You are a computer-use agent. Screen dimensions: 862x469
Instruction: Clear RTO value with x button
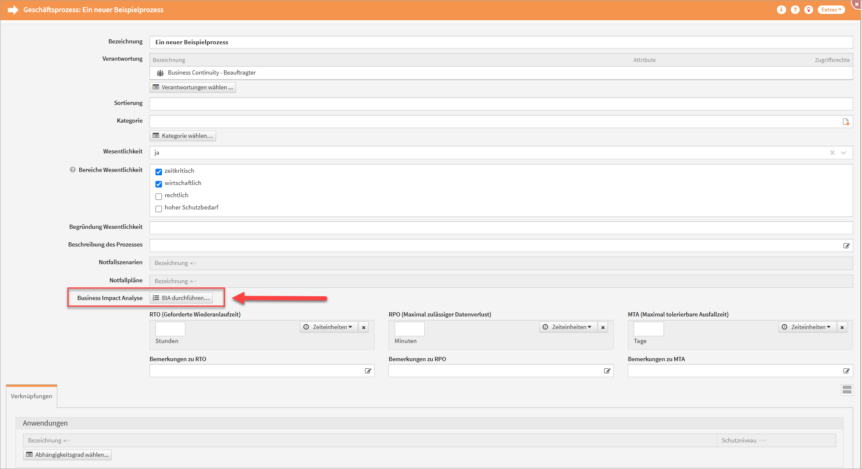pyautogui.click(x=364, y=327)
